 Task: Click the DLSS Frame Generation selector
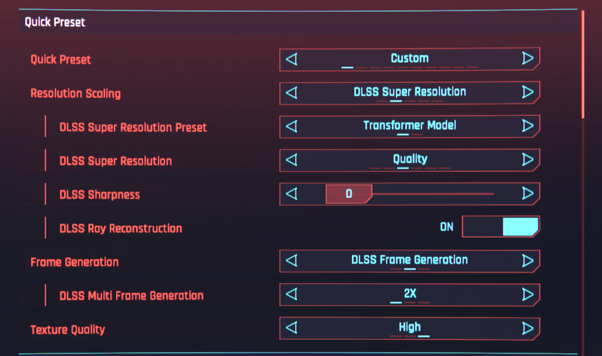coord(409,261)
